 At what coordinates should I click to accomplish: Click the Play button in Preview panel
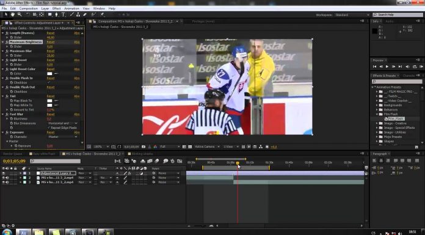387,67
